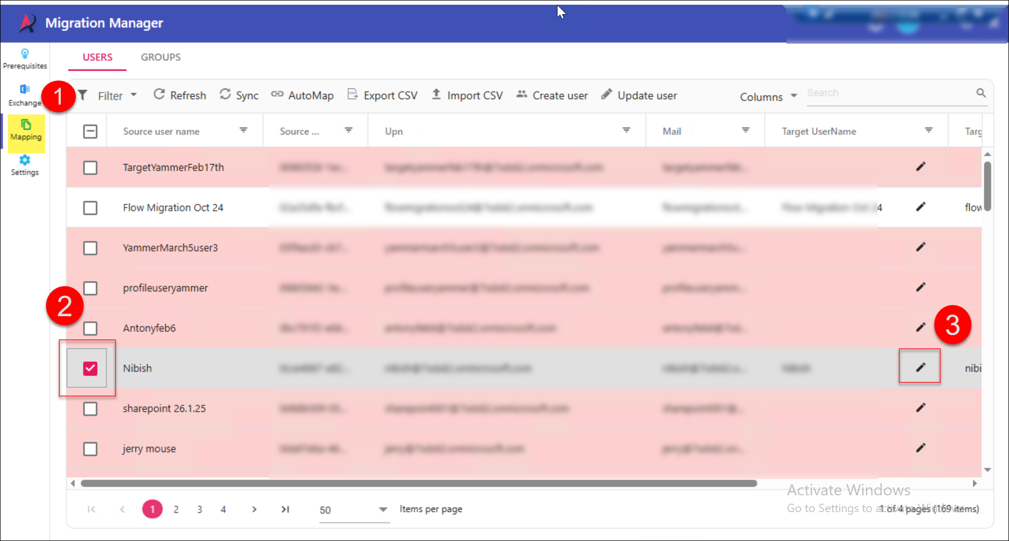This screenshot has height=541, width=1009.
Task: Click the edit pencil for TargetYammerFeb17th
Action: click(920, 167)
